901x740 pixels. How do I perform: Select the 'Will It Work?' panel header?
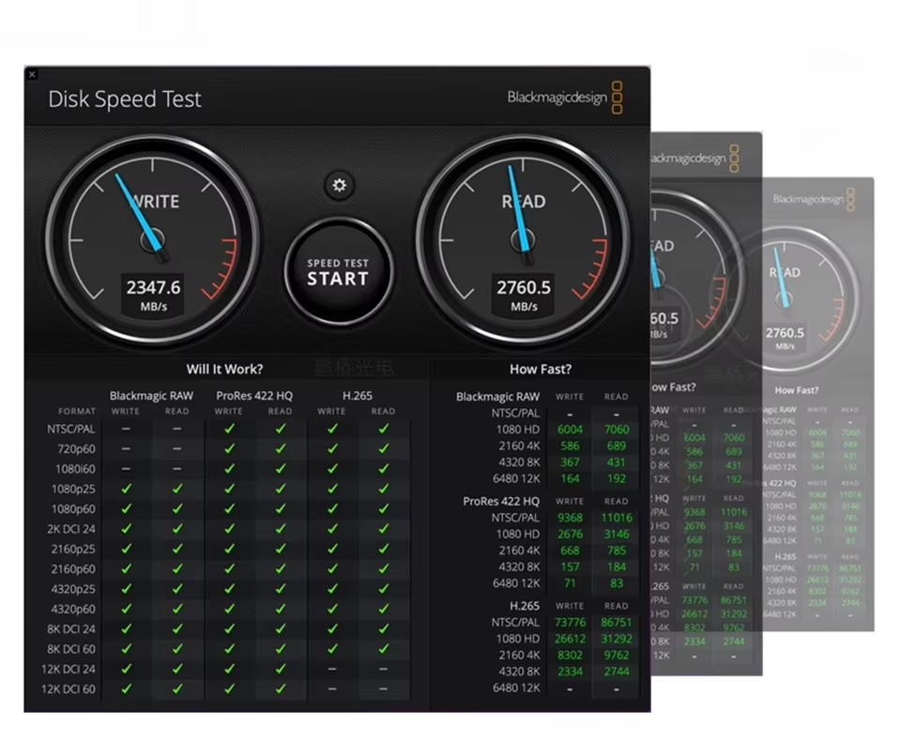click(224, 369)
